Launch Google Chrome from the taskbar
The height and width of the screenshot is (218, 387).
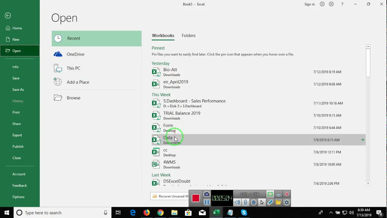161,213
